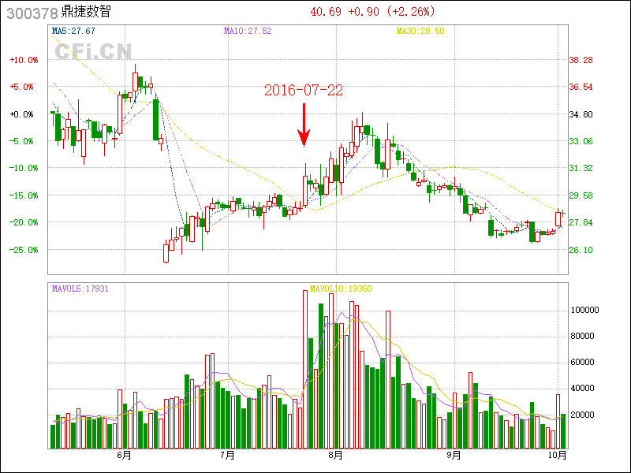Click the +10.0% left axis label

23,60
